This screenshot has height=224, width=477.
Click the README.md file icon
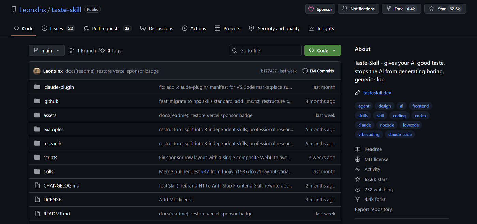point(37,214)
